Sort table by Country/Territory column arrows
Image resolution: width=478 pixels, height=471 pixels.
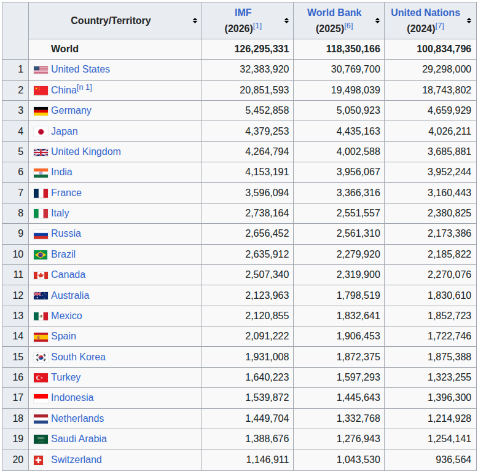tap(195, 21)
